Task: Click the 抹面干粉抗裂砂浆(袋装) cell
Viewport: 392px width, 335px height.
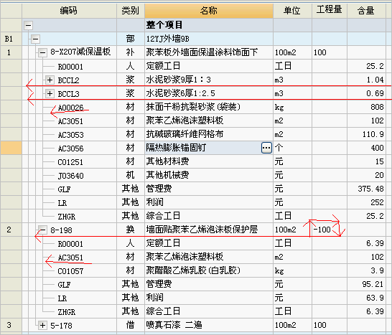Action: click(209, 107)
